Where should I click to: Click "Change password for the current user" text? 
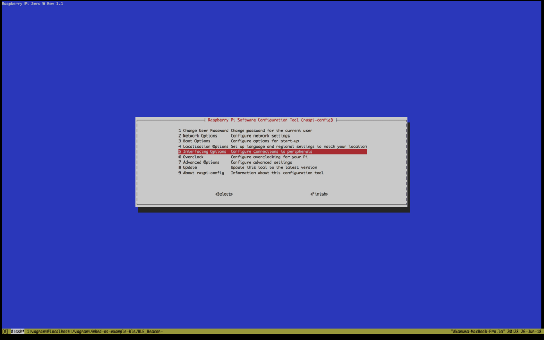[x=271, y=131]
